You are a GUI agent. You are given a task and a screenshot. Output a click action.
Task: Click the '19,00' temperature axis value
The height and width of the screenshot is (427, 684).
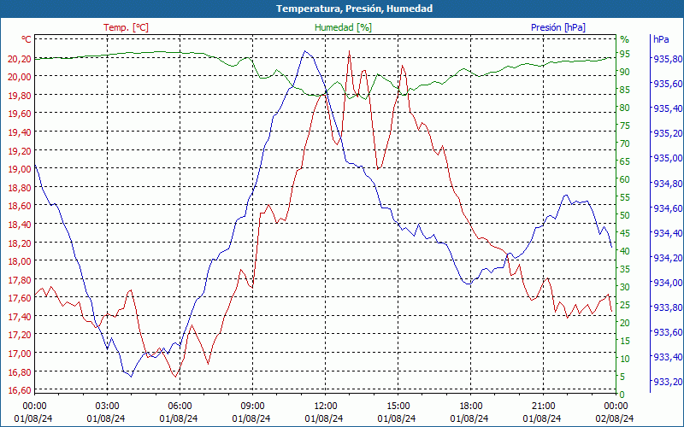pos(20,169)
